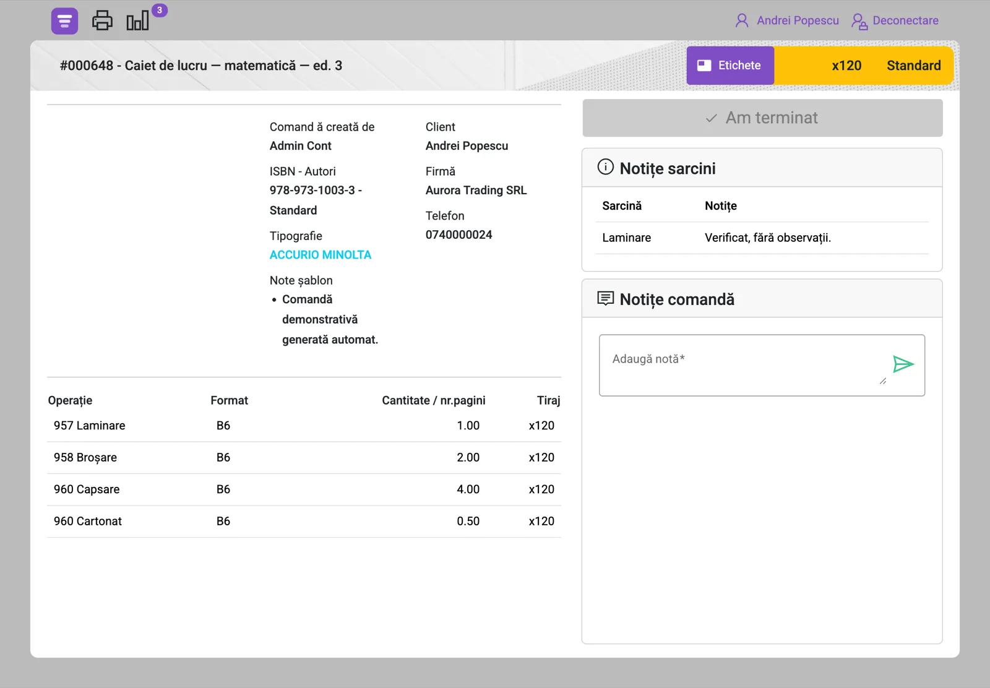Click the Operație column header
This screenshot has height=688, width=990.
70,400
